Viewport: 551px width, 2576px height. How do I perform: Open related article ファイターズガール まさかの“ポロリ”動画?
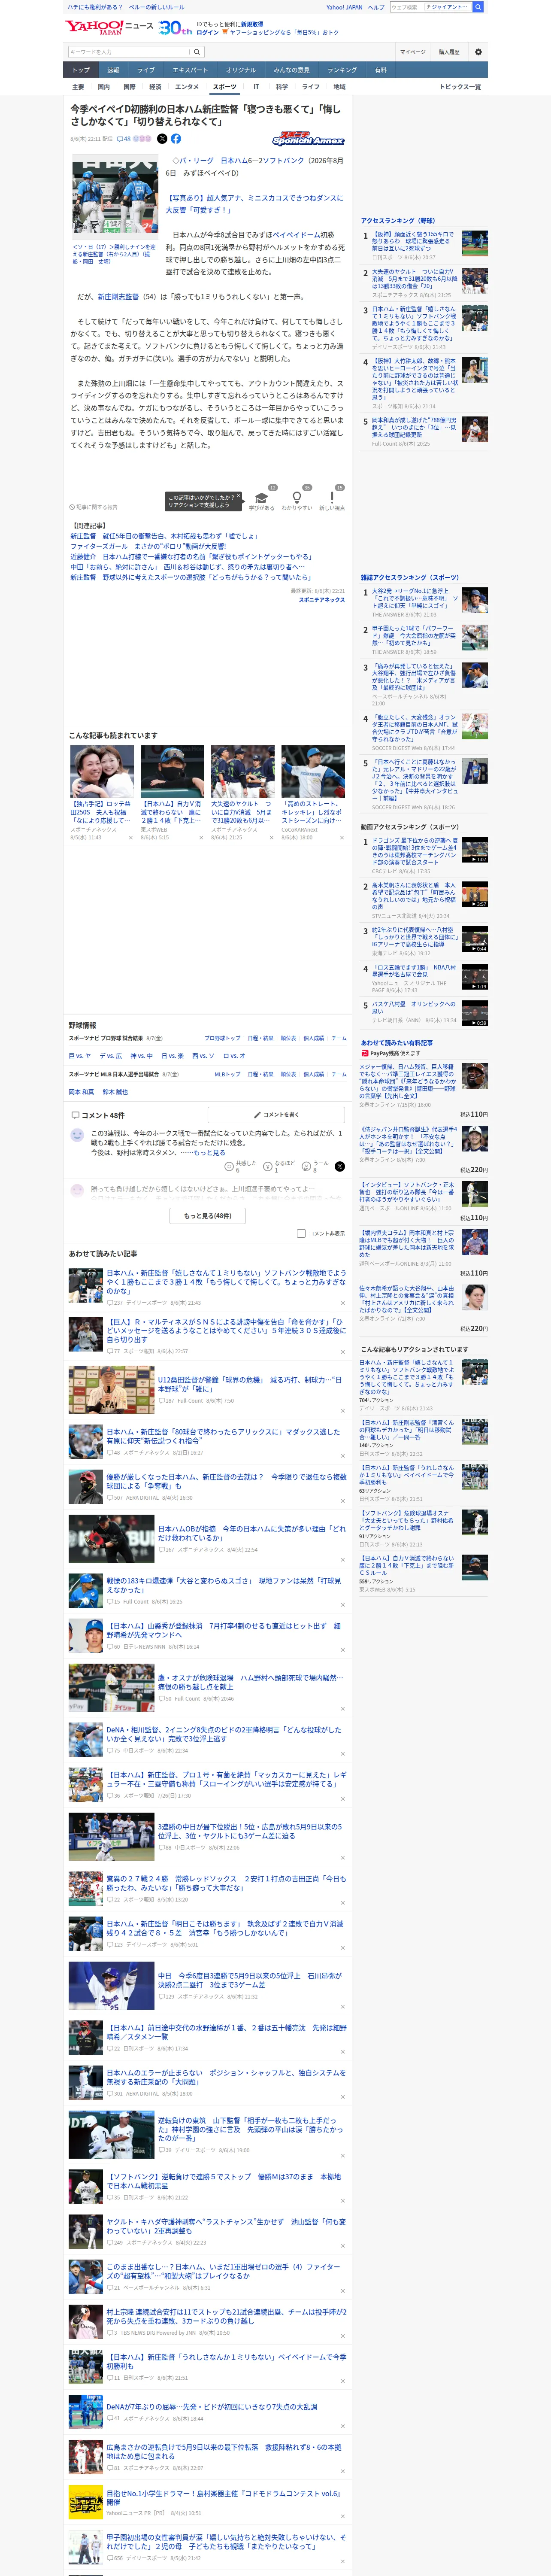(x=148, y=546)
